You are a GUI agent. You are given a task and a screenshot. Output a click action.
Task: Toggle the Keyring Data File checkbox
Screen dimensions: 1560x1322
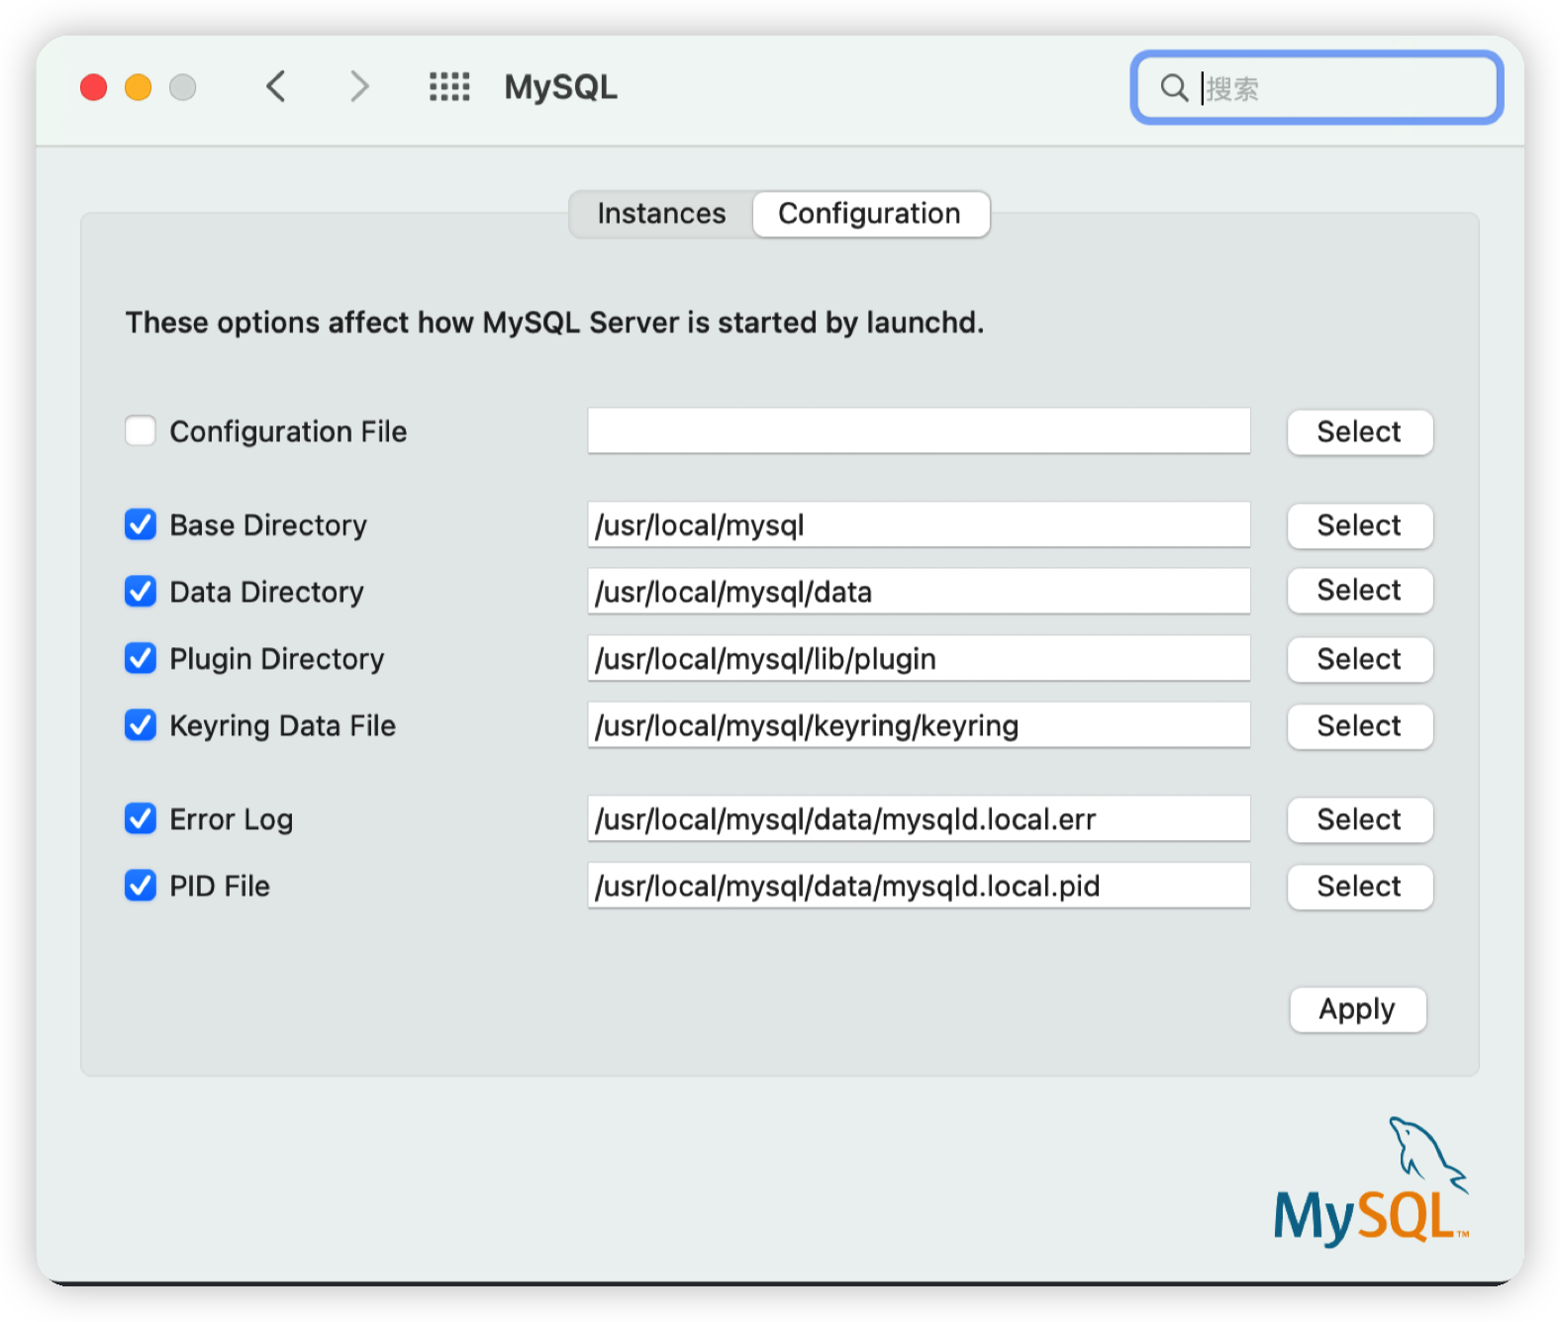(141, 725)
